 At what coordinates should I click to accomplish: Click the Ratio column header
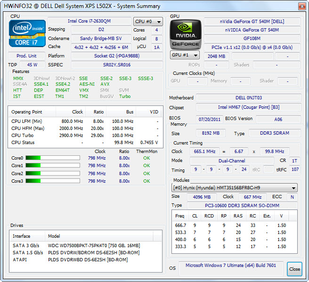click(x=96, y=112)
